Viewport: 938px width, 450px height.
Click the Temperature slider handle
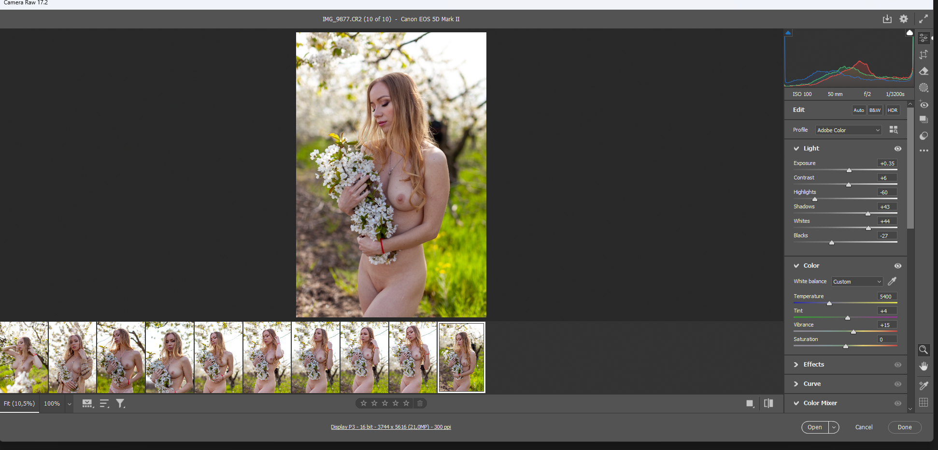[x=829, y=303]
